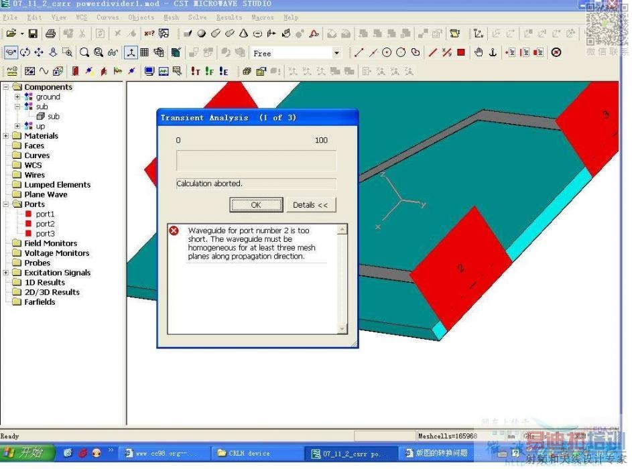The image size is (632, 469).
Task: Open the Results menu
Action: [229, 17]
